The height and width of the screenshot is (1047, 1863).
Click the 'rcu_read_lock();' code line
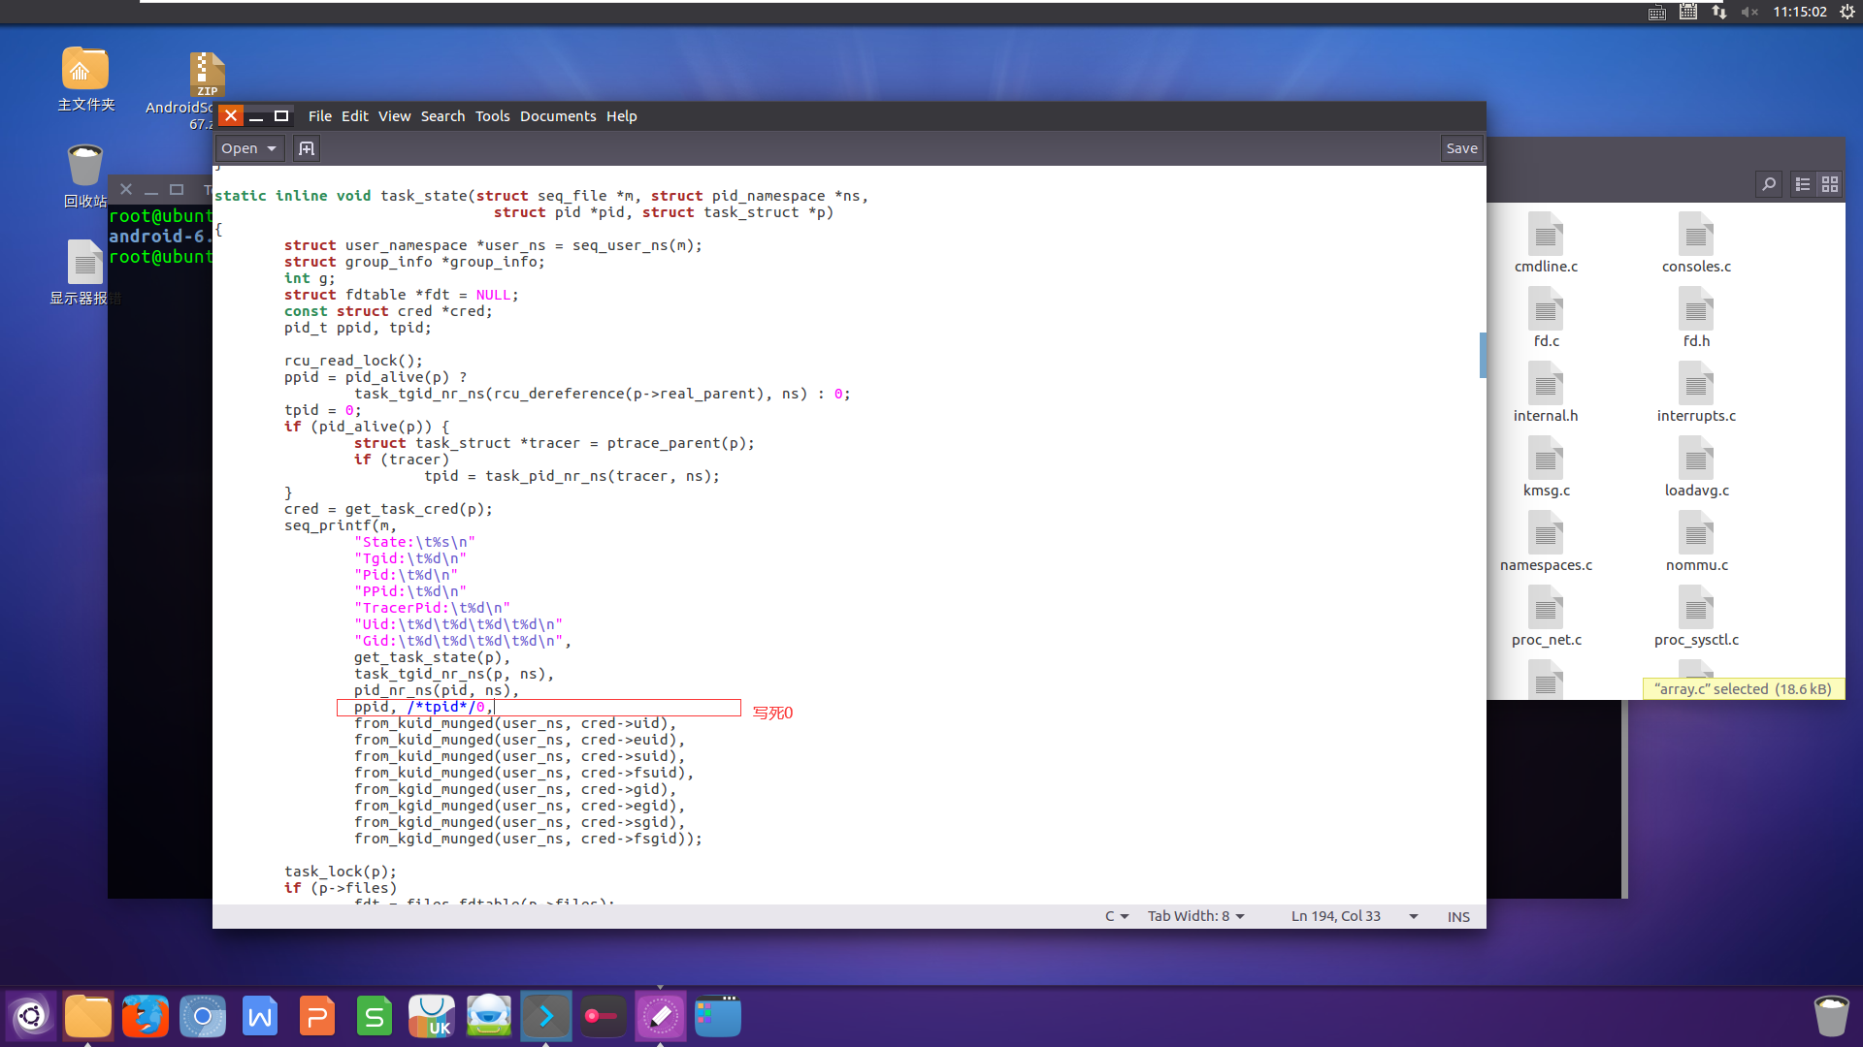click(x=353, y=361)
